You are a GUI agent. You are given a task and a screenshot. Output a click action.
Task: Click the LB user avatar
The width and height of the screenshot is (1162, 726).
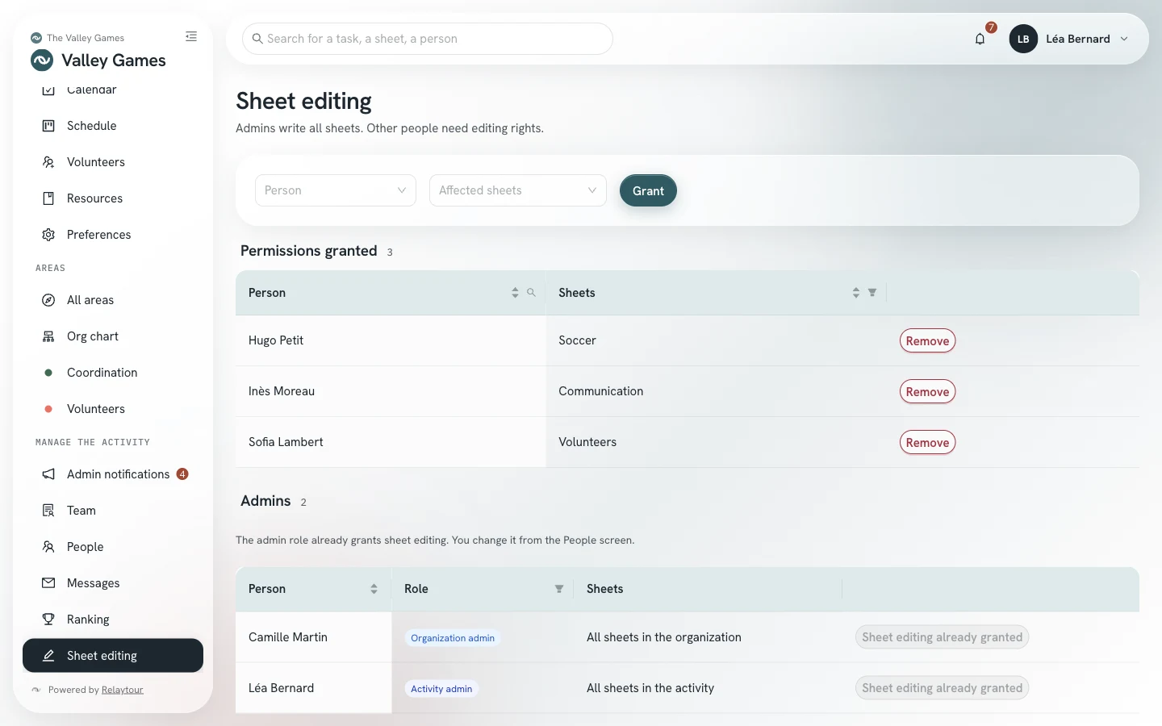click(x=1023, y=39)
